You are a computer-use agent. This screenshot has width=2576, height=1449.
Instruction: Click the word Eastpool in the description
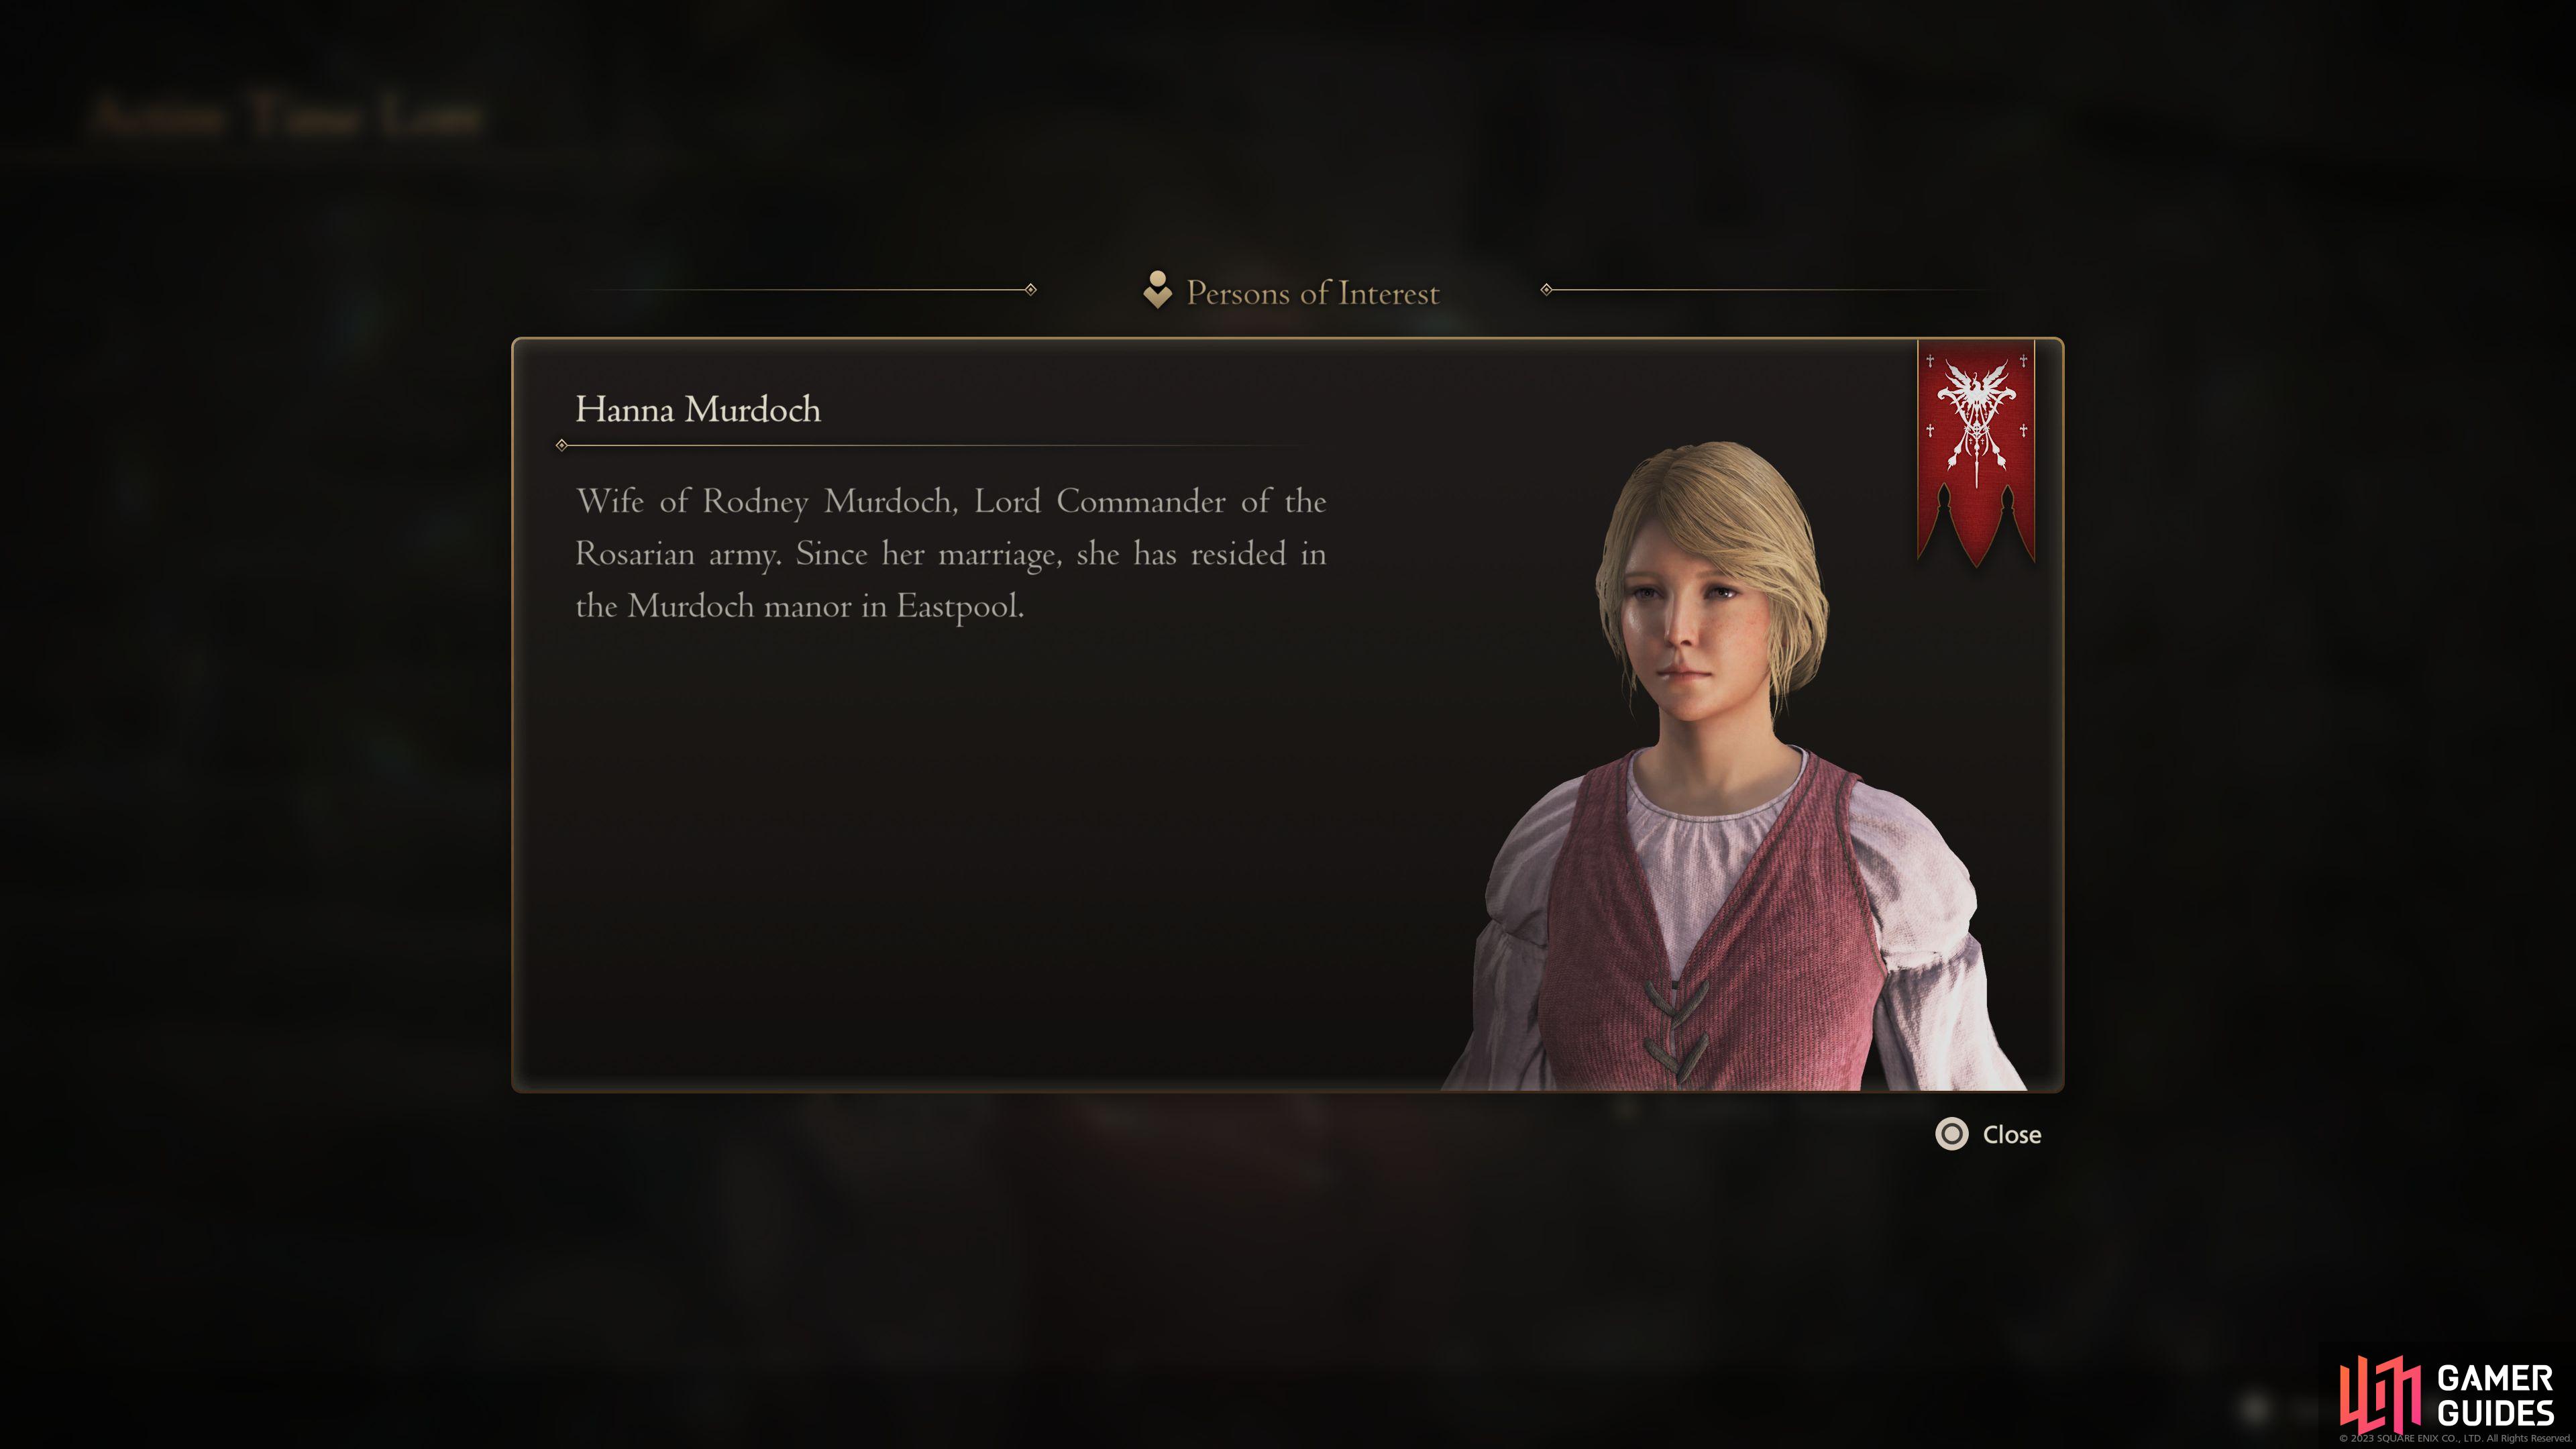coord(959,607)
